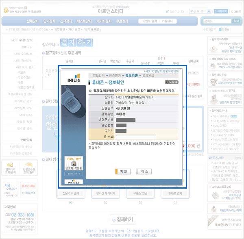Click the INICIS 6.0 badge
The image size is (244, 239).
[74, 181]
